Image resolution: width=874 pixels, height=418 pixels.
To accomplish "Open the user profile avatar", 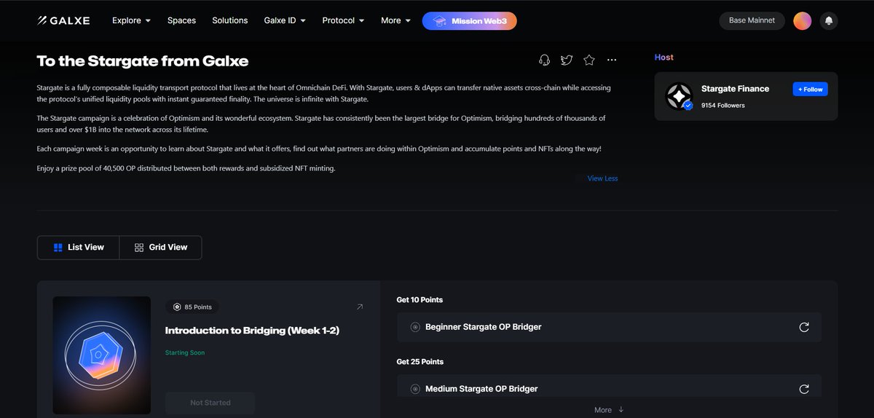I will click(x=802, y=20).
